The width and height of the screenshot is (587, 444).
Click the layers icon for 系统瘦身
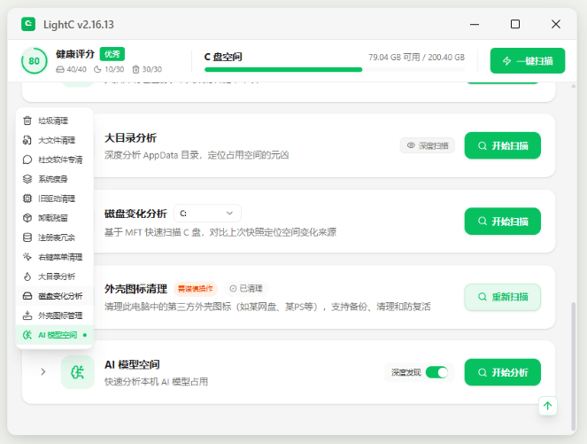(x=27, y=179)
